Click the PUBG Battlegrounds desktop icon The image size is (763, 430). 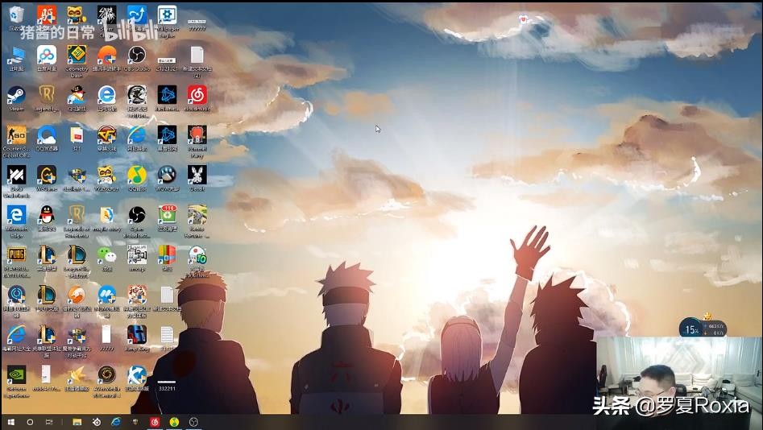(x=16, y=254)
